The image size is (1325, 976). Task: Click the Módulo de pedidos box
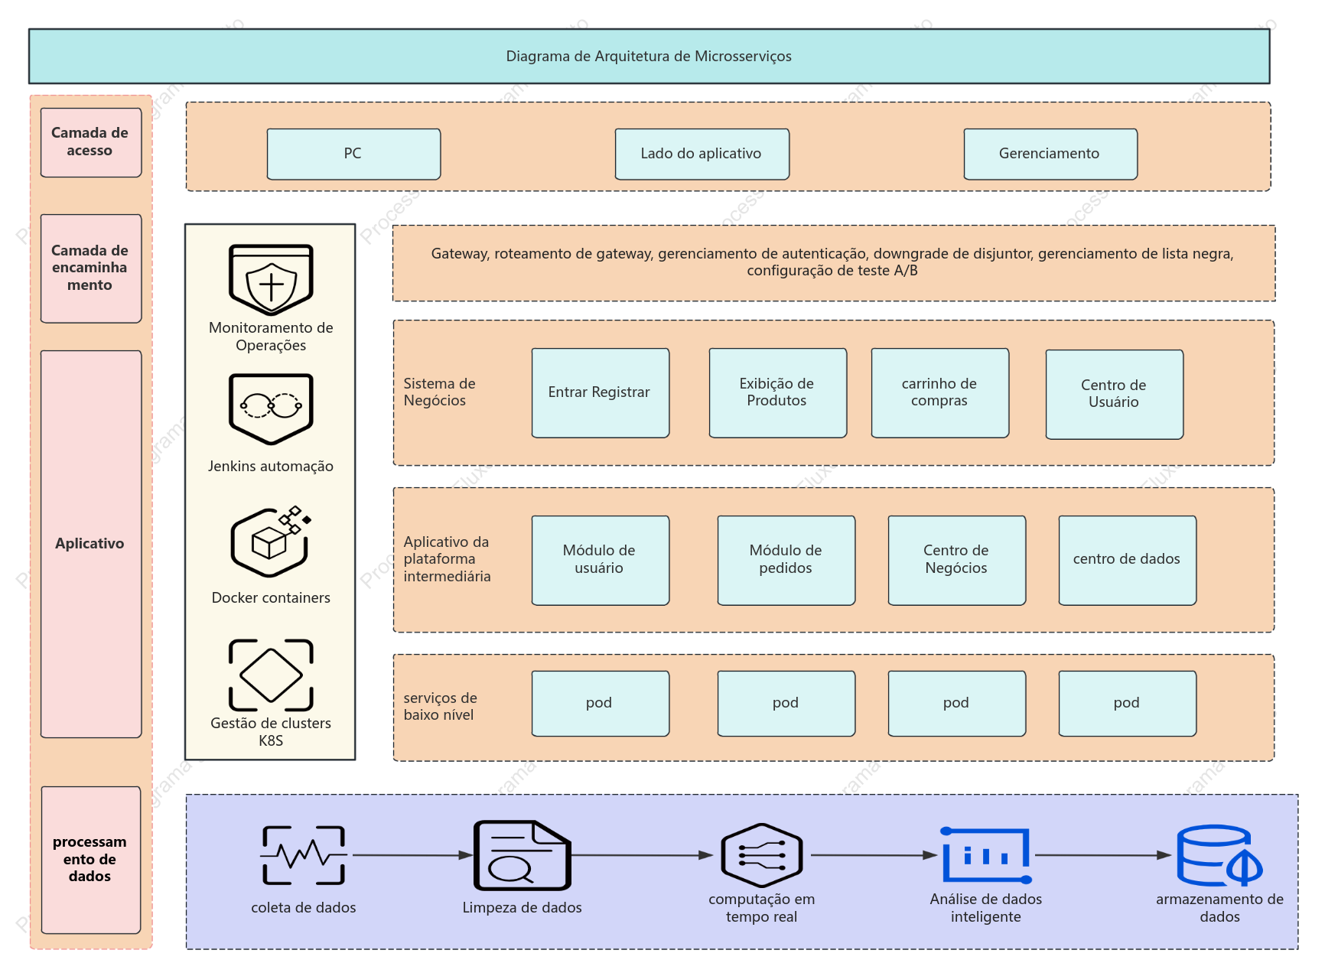click(786, 561)
